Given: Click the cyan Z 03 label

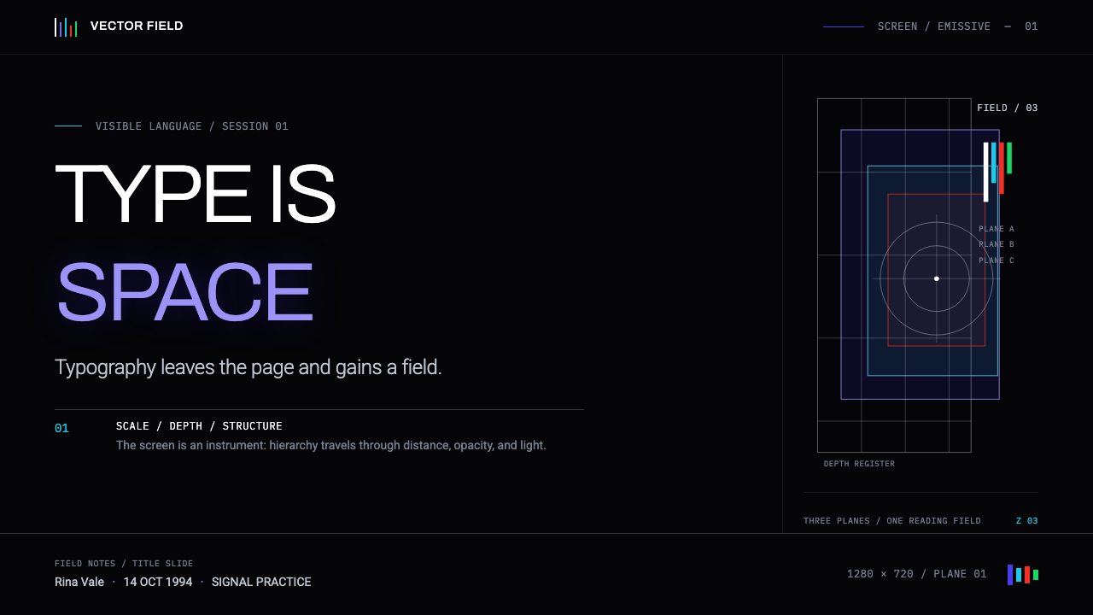Looking at the screenshot, I should coord(1027,521).
